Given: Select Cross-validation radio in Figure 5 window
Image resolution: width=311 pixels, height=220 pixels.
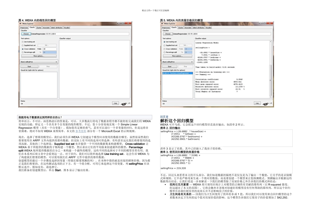Looking at the screenshot, I should coord(164,49).
